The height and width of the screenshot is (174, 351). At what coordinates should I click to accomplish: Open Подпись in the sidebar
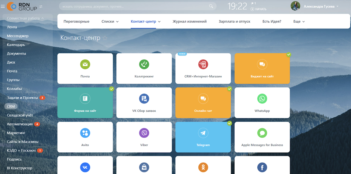(14, 159)
